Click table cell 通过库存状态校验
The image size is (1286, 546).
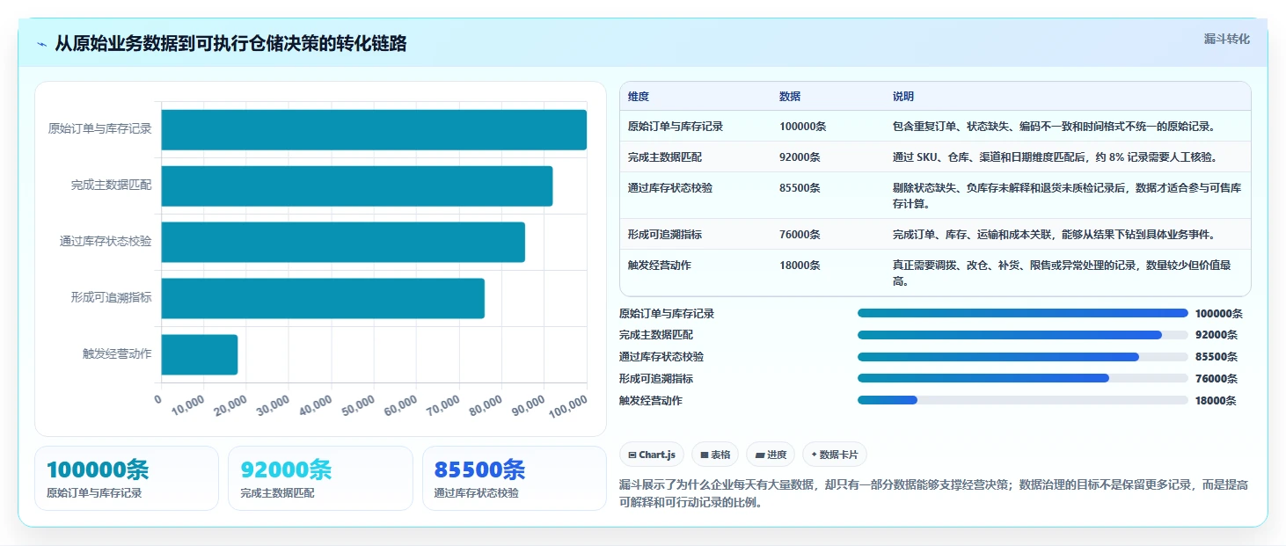[670, 187]
